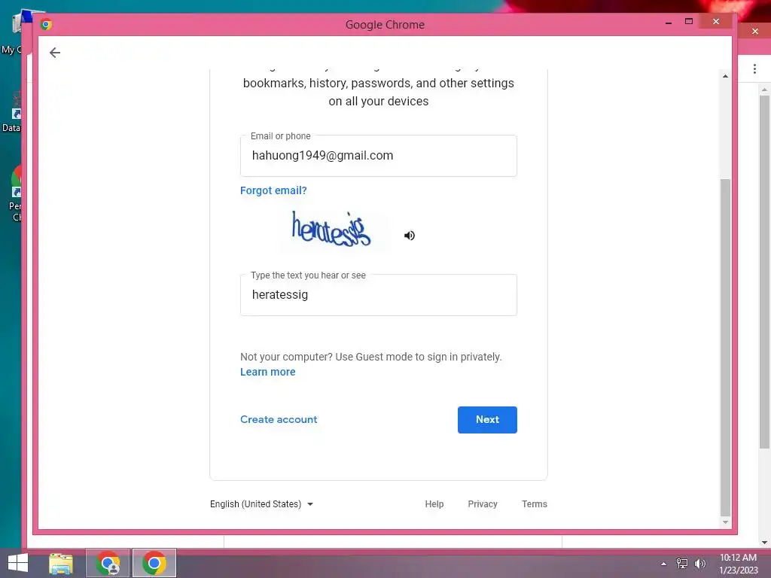
Task: Click the sign-in dialog vertical scrollbar thumb
Action: (x=725, y=348)
